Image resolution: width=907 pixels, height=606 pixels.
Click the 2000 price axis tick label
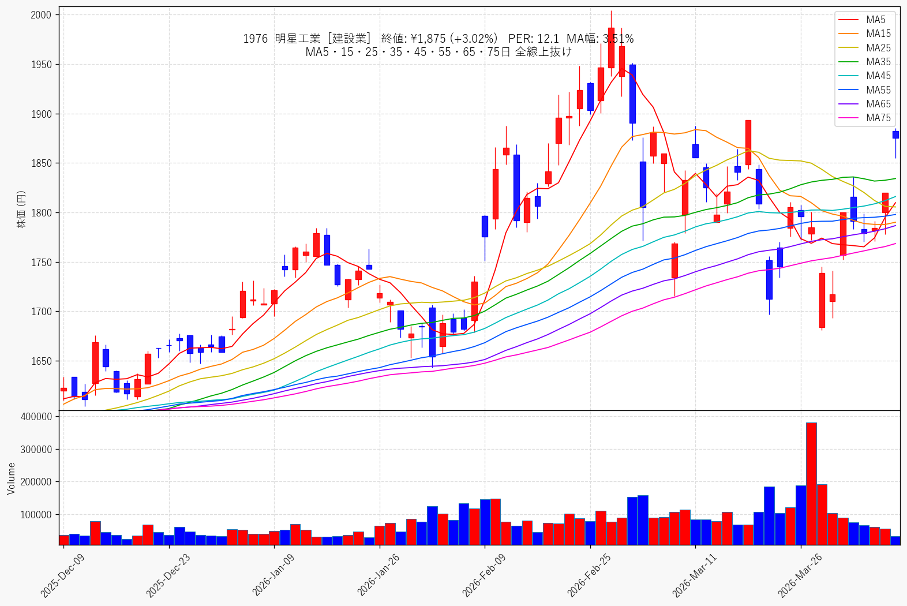[x=41, y=15]
